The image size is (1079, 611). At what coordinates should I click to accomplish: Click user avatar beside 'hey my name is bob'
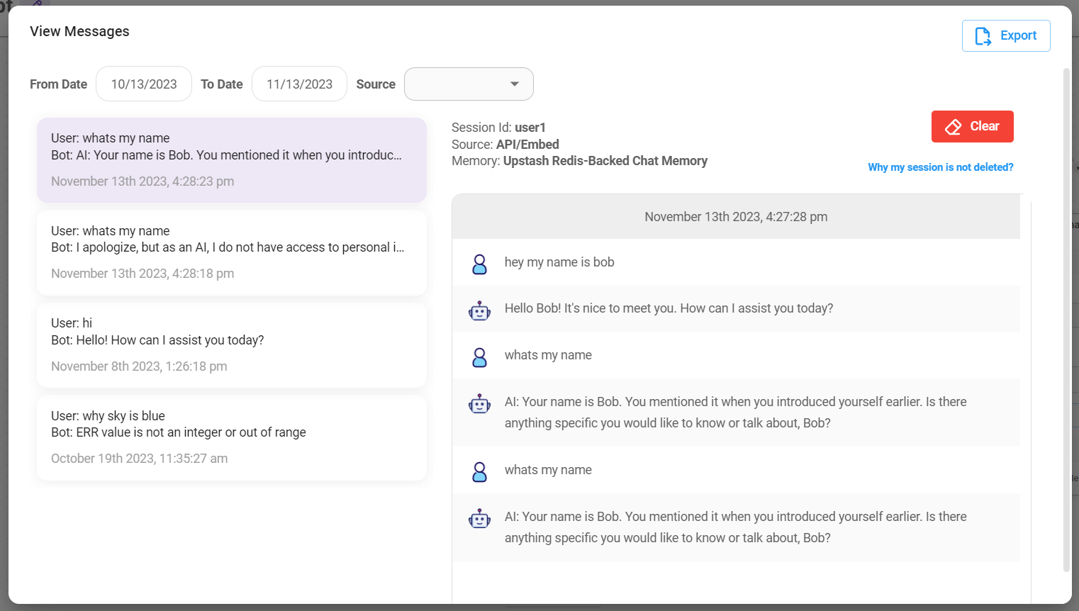(x=479, y=264)
